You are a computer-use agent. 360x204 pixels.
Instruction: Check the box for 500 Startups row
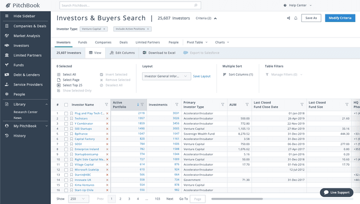point(66,128)
